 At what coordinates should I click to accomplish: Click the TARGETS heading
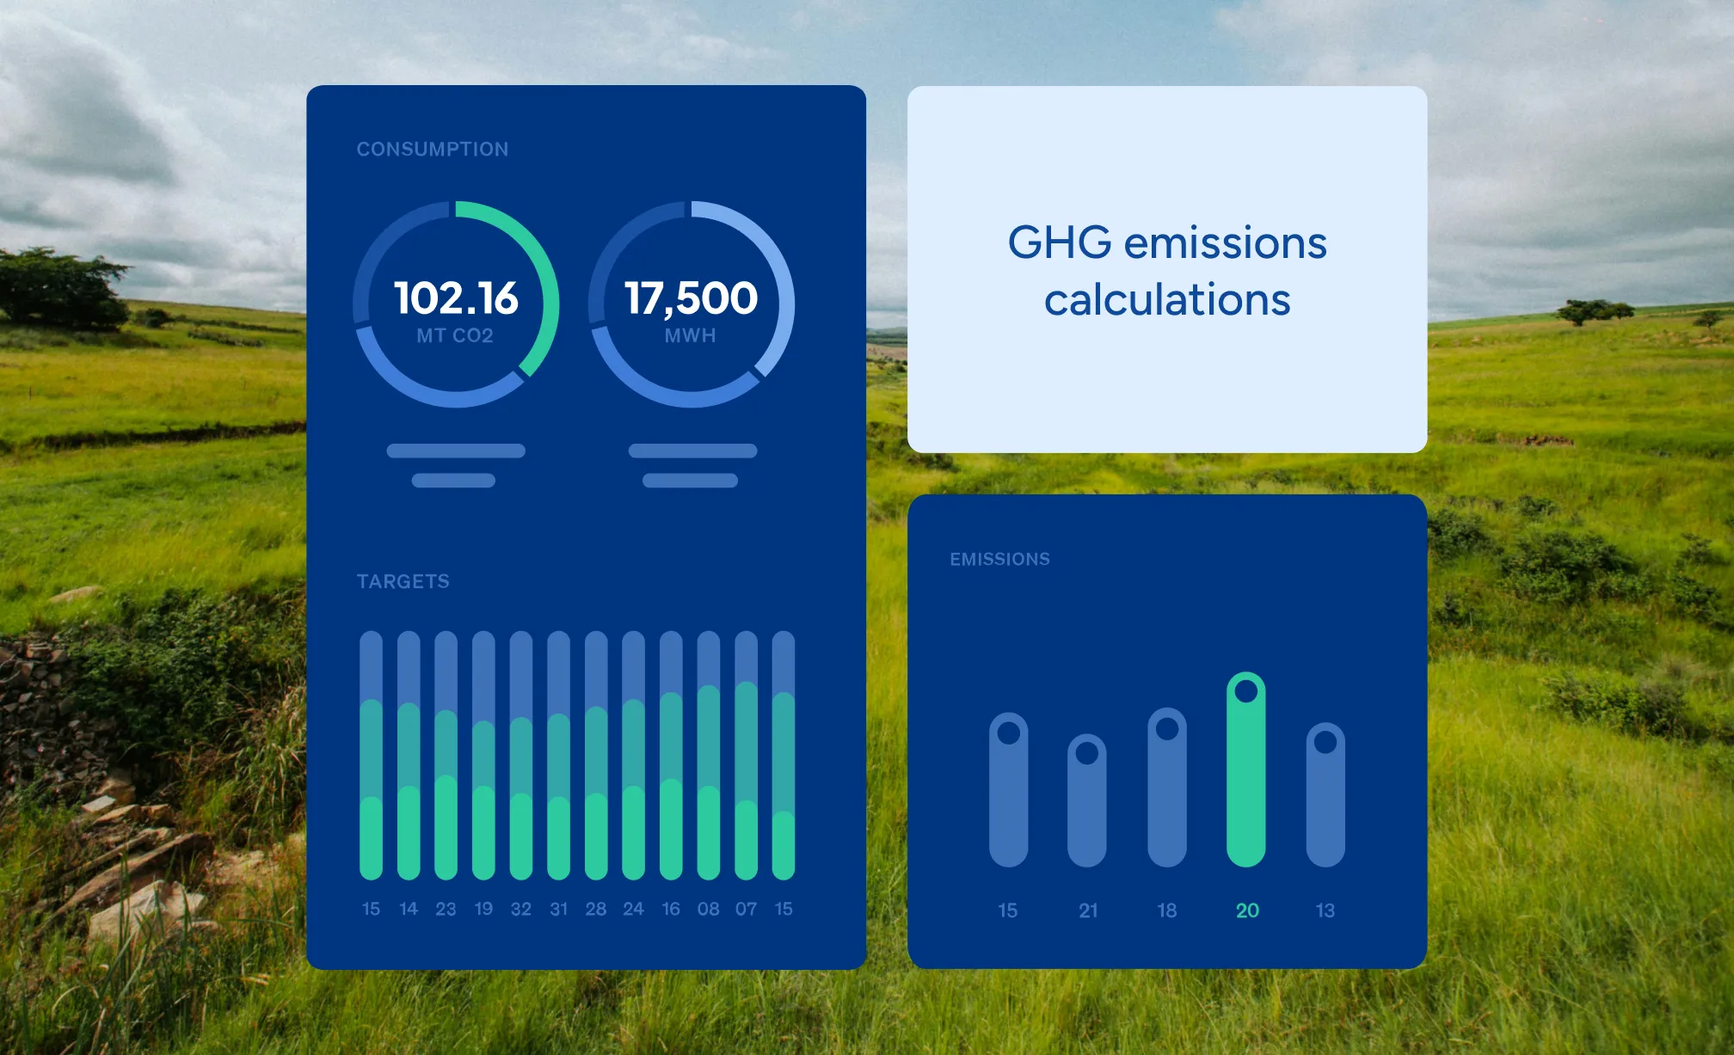[x=403, y=582]
